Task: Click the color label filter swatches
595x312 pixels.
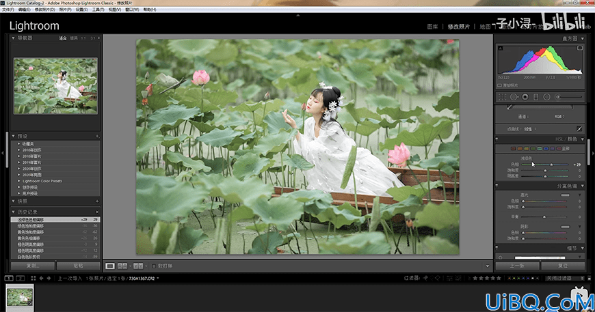Action: (523, 278)
